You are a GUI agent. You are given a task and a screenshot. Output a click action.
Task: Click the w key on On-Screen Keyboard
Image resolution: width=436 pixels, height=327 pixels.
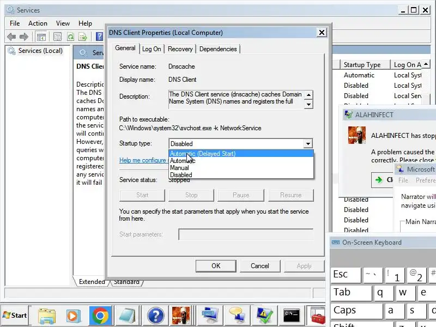pyautogui.click(x=405, y=292)
